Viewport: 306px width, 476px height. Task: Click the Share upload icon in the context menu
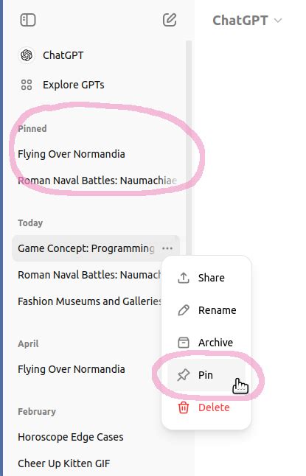[x=184, y=278]
